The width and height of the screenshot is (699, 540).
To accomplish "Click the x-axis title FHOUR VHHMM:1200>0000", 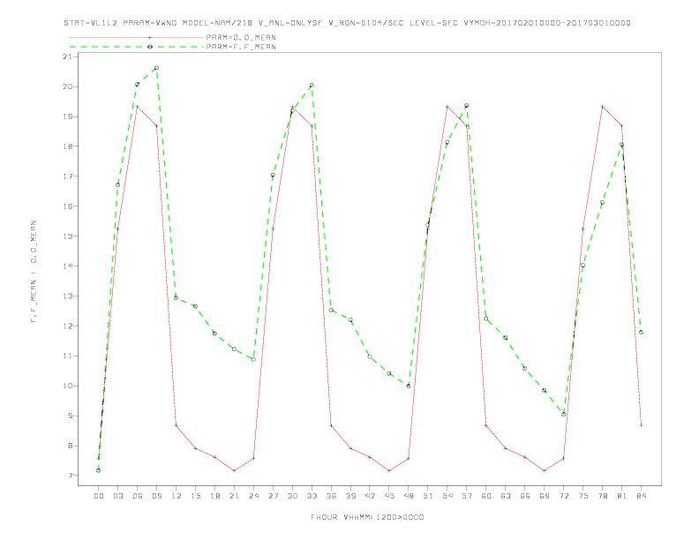I will 367,517.
